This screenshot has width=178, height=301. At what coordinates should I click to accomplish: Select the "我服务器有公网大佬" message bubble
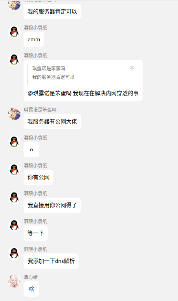tap(52, 121)
